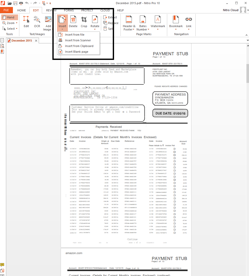Open the Attachments pane paperclip icon

point(2,271)
